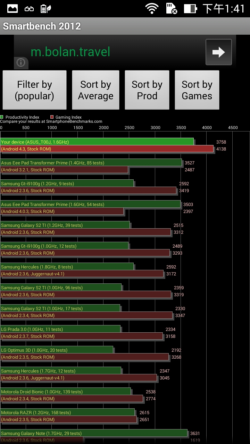Click Android 4.0.3 Stock ROM gaming bar
The image size is (250, 444).
[62, 211]
